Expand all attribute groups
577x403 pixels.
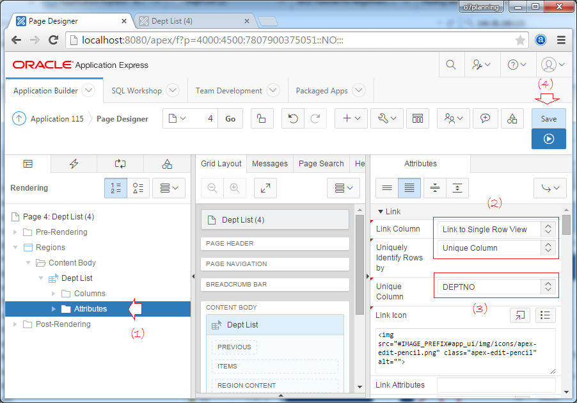point(457,188)
